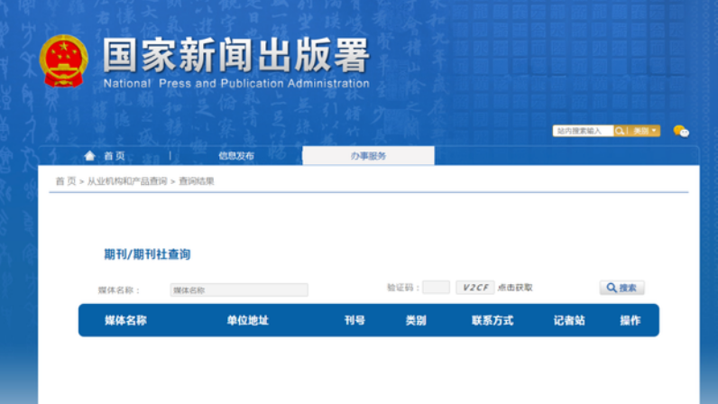Click the V2CF captcha image to refresh
The image size is (718, 404).
[474, 288]
